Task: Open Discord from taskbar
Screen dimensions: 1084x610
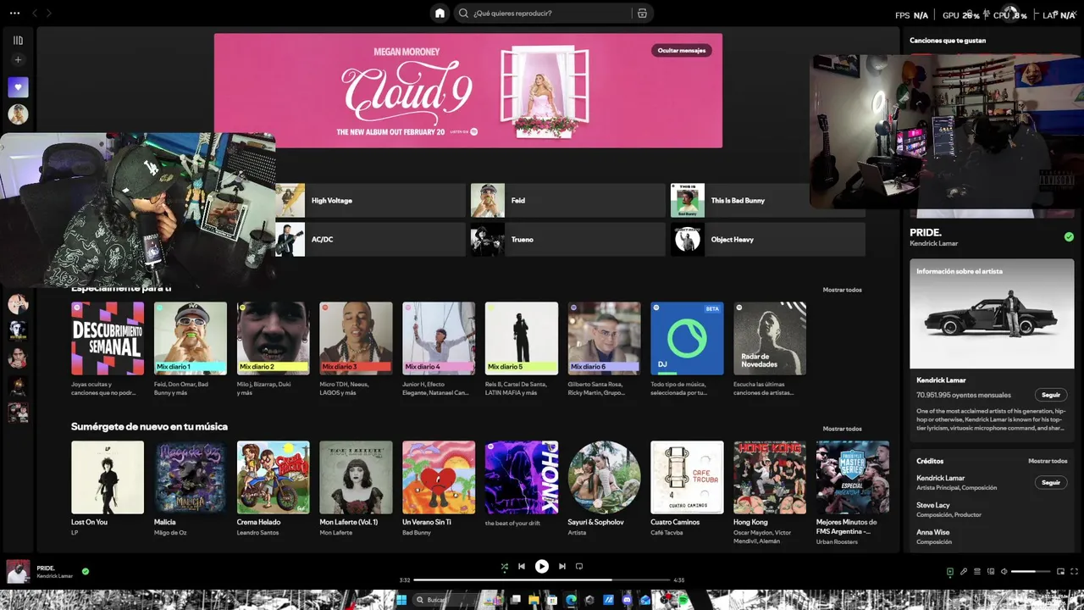Action: point(627,600)
